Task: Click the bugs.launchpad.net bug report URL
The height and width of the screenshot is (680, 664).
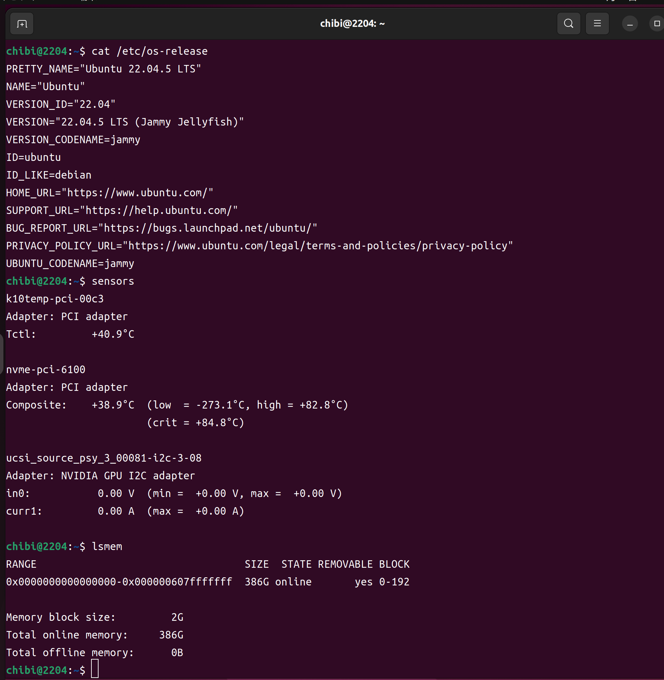Action: (x=208, y=228)
